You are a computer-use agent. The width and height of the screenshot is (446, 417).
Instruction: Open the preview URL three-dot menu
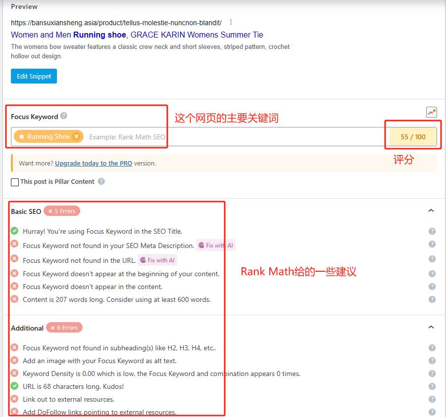[x=231, y=22]
